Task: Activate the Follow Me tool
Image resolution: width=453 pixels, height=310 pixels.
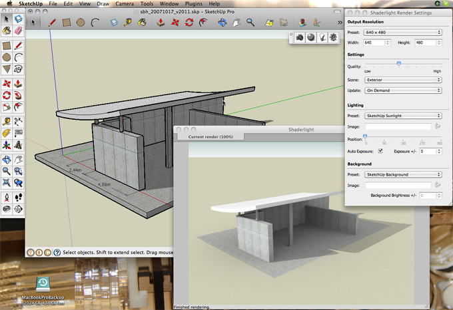Action: click(18, 95)
